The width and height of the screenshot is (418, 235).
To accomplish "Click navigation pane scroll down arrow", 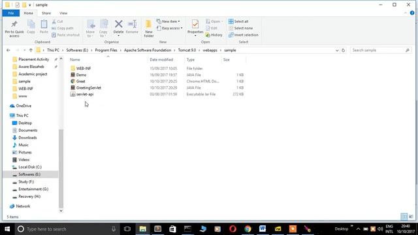I will click(61, 211).
